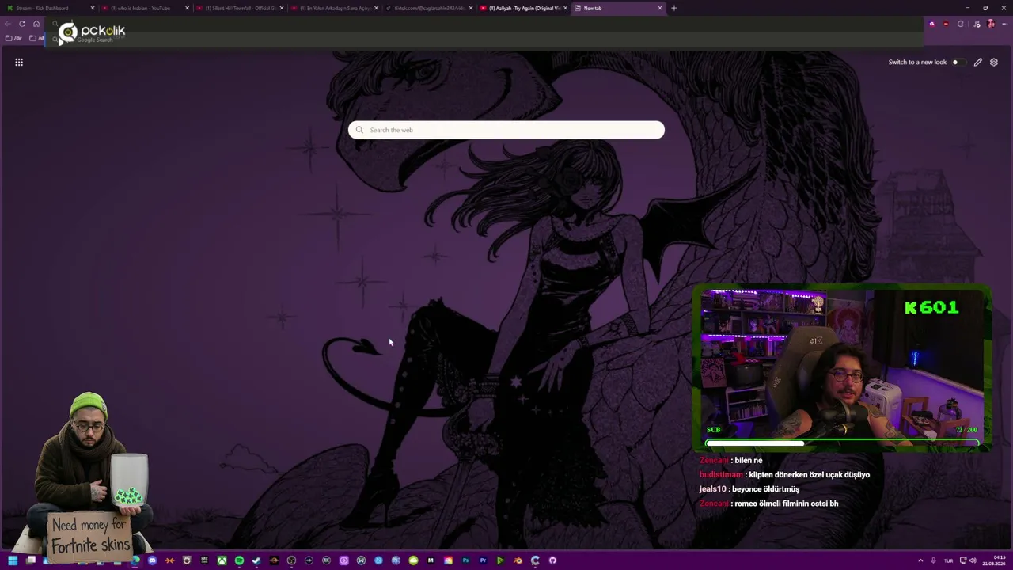Click the red ad blocker extension icon
The width and height of the screenshot is (1013, 570).
(x=946, y=24)
